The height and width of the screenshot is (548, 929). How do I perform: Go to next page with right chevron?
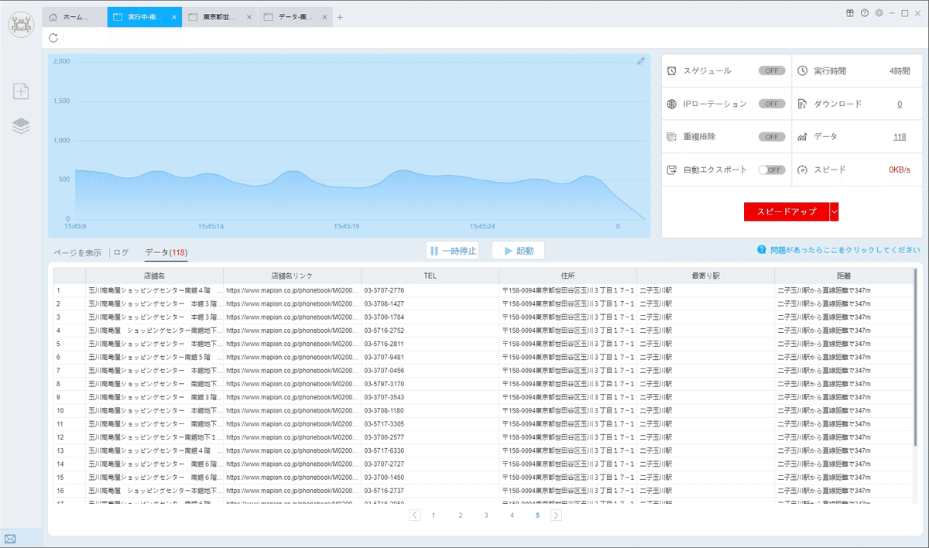point(556,515)
